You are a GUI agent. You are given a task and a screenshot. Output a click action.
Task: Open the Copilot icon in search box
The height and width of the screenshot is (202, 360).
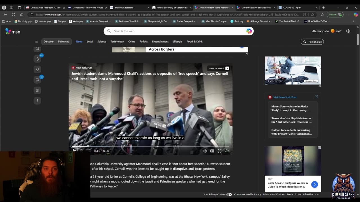[x=249, y=31]
